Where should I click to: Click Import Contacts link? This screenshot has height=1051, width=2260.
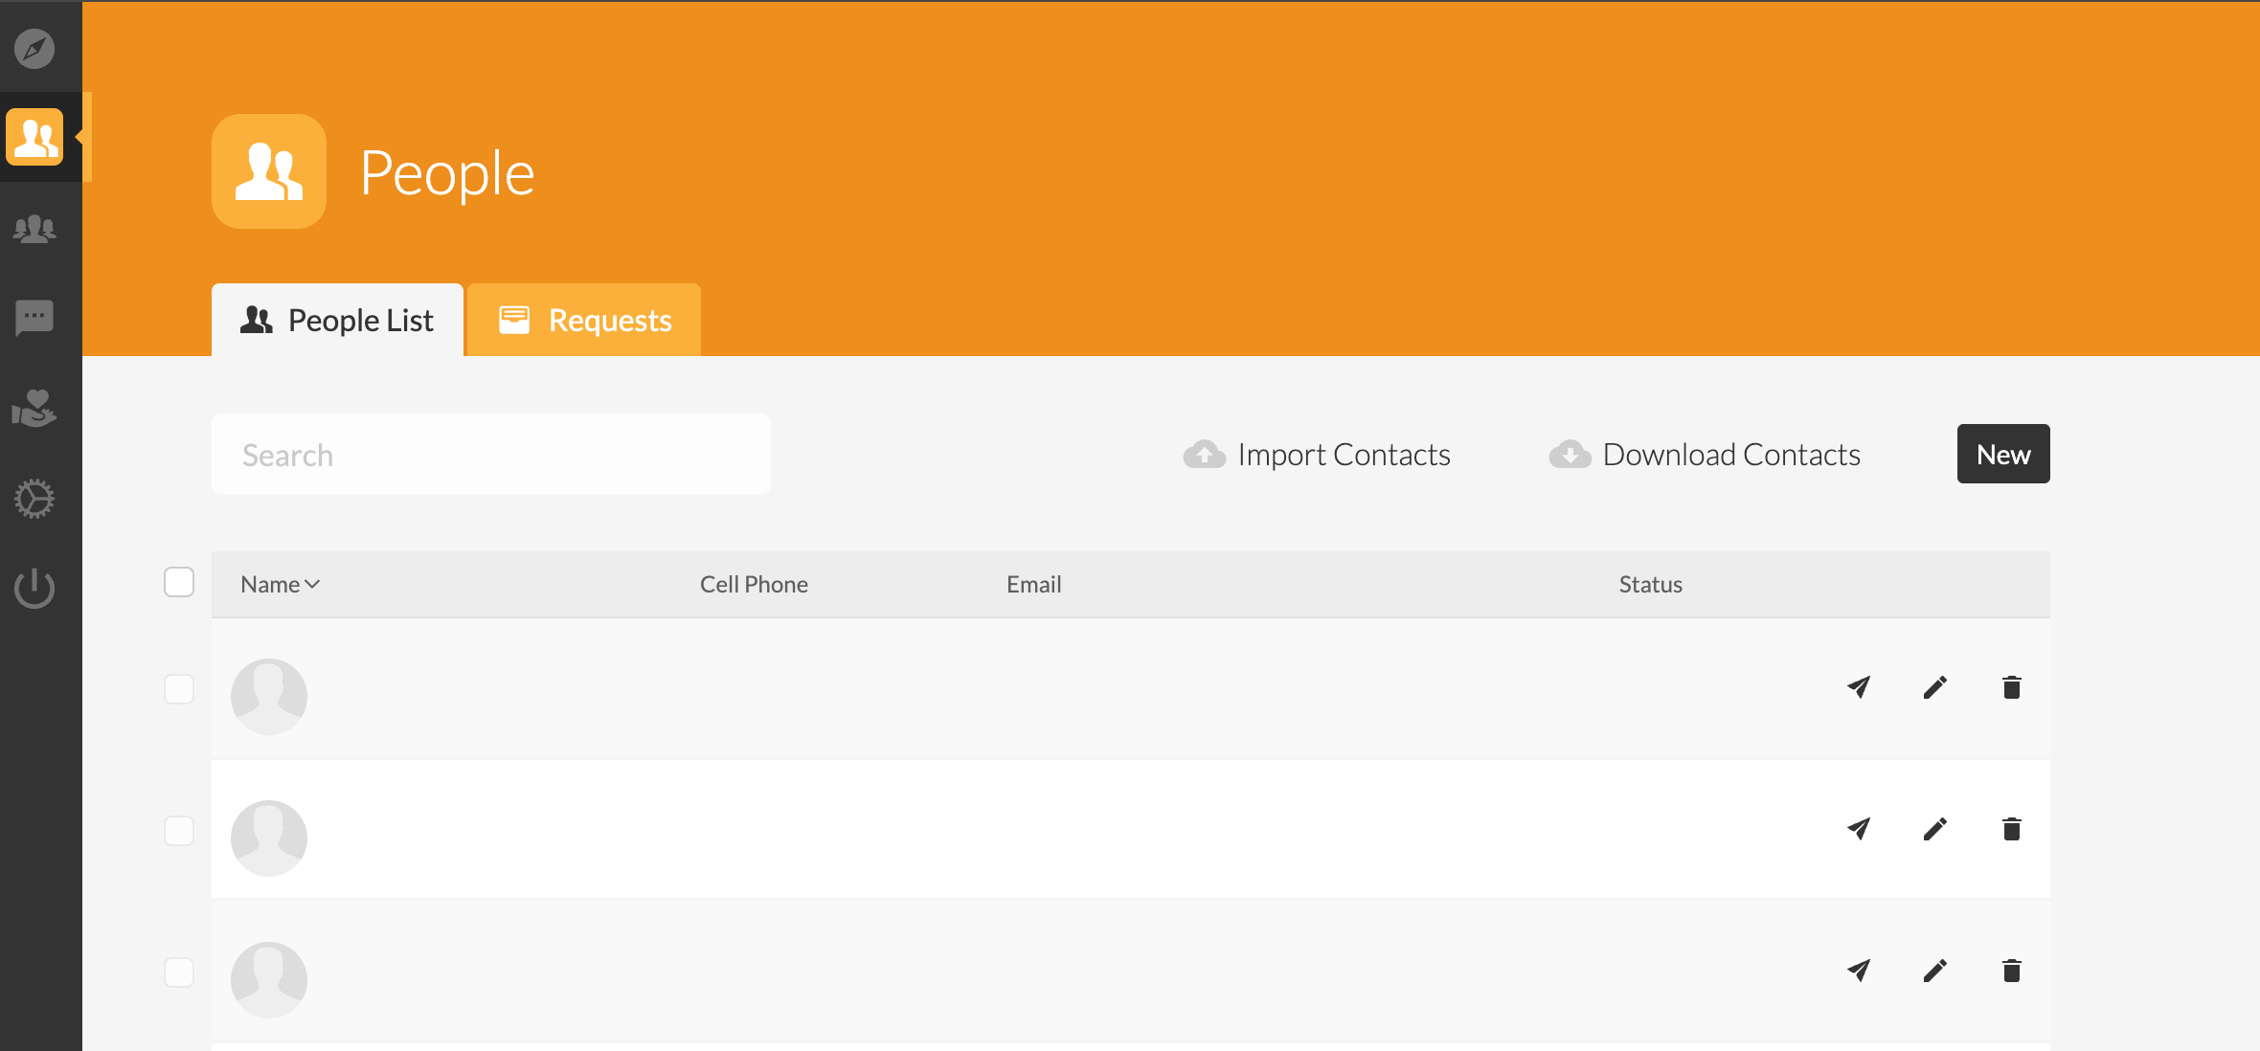click(x=1318, y=455)
